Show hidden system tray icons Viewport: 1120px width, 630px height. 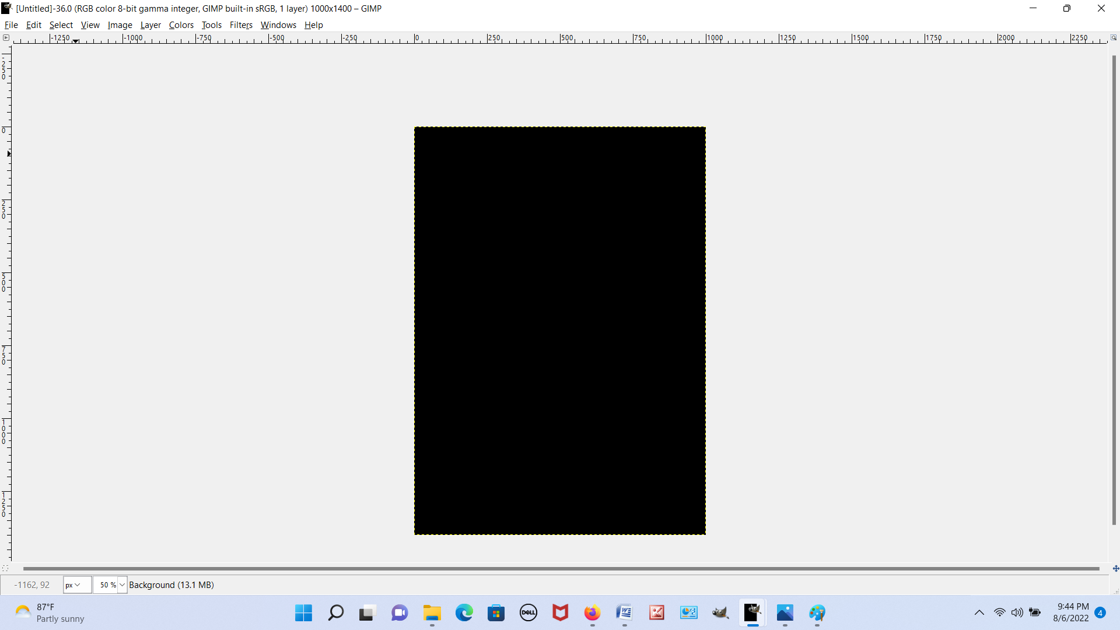tap(979, 613)
